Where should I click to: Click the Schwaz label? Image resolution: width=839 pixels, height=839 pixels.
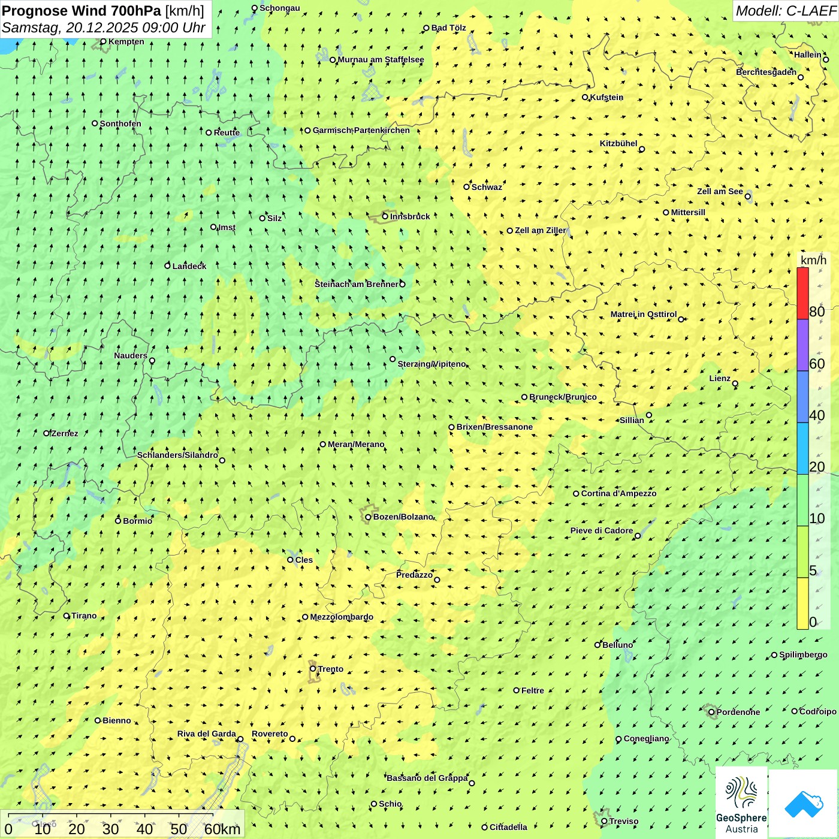[487, 187]
